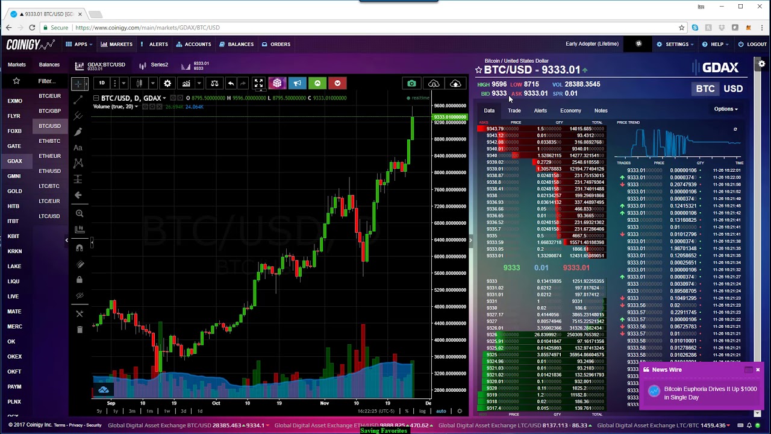The width and height of the screenshot is (771, 434).
Task: Toggle log scale on chart
Action: click(422, 411)
